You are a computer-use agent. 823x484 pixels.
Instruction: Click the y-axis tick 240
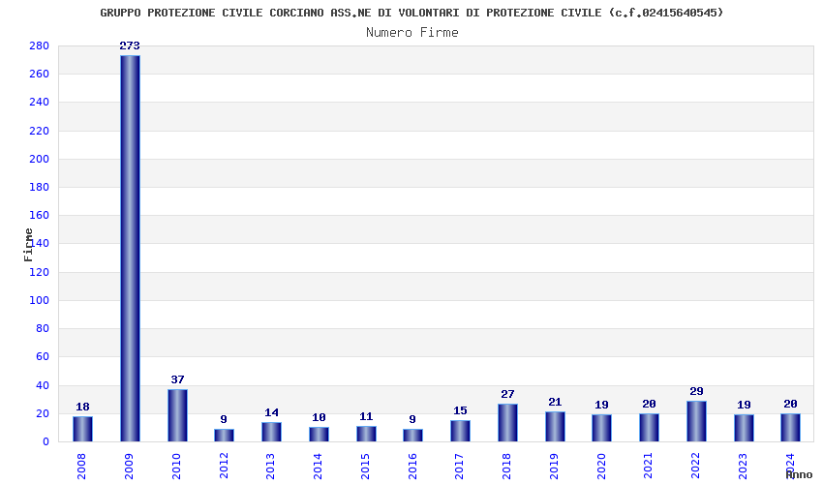(39, 103)
